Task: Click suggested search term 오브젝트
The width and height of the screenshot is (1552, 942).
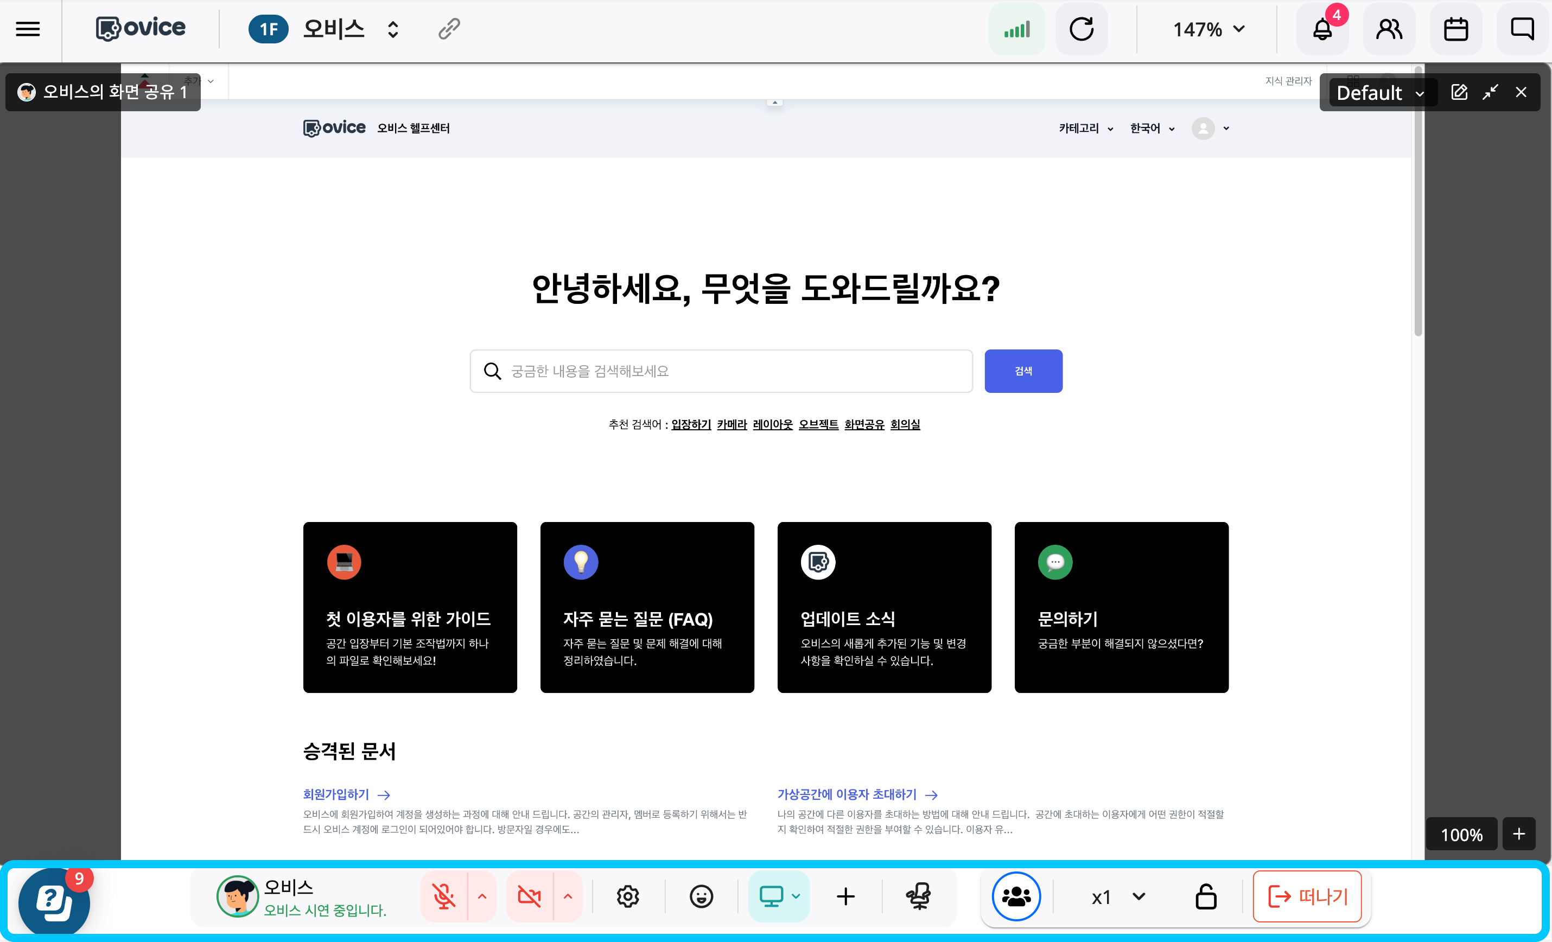Action: (x=819, y=424)
